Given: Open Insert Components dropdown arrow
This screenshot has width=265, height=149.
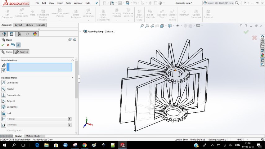Looking at the screenshot, I should pos(22,20).
